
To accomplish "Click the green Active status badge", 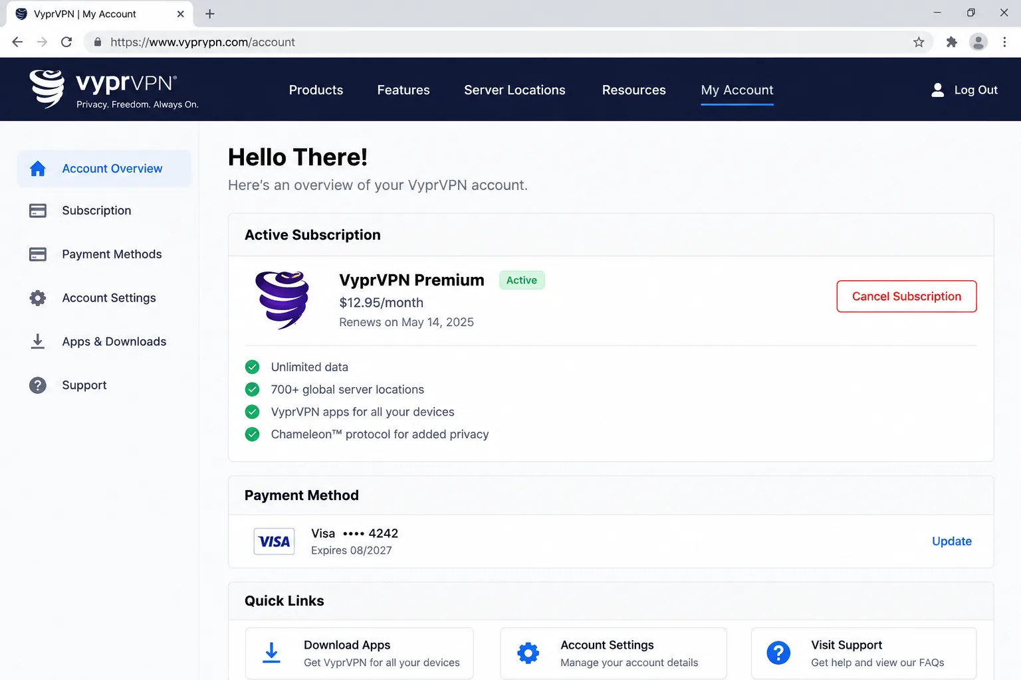I will pos(522,280).
